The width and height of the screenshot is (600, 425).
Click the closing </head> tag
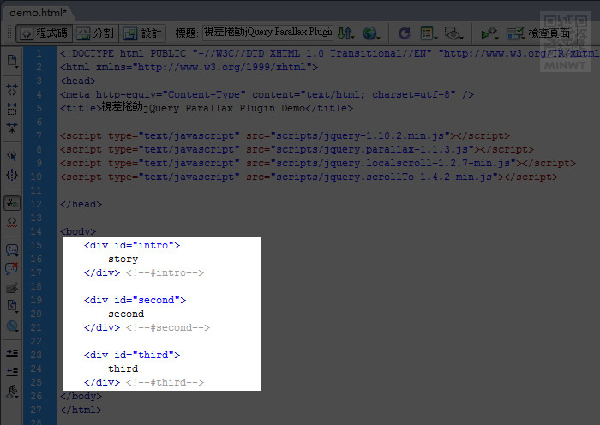point(81,204)
